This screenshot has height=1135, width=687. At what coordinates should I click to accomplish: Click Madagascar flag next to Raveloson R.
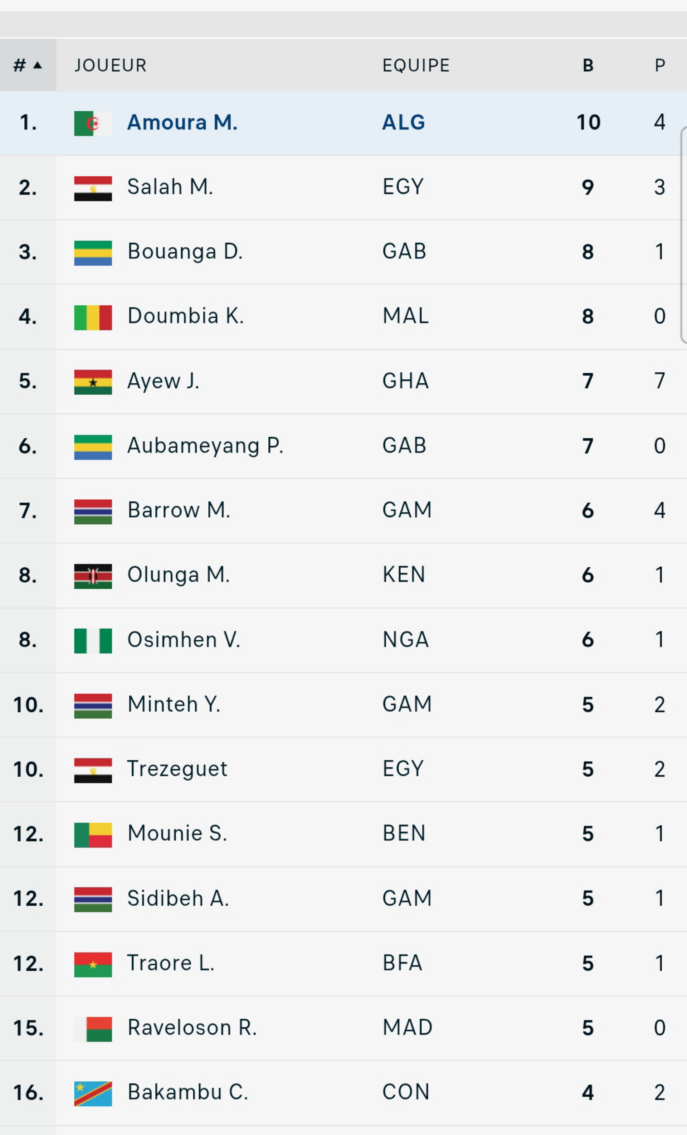[x=93, y=1029]
